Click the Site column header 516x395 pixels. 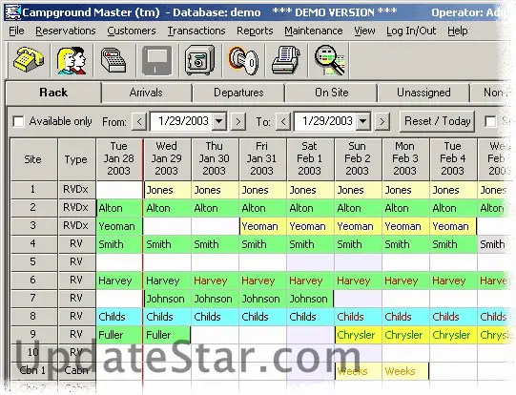pos(33,159)
